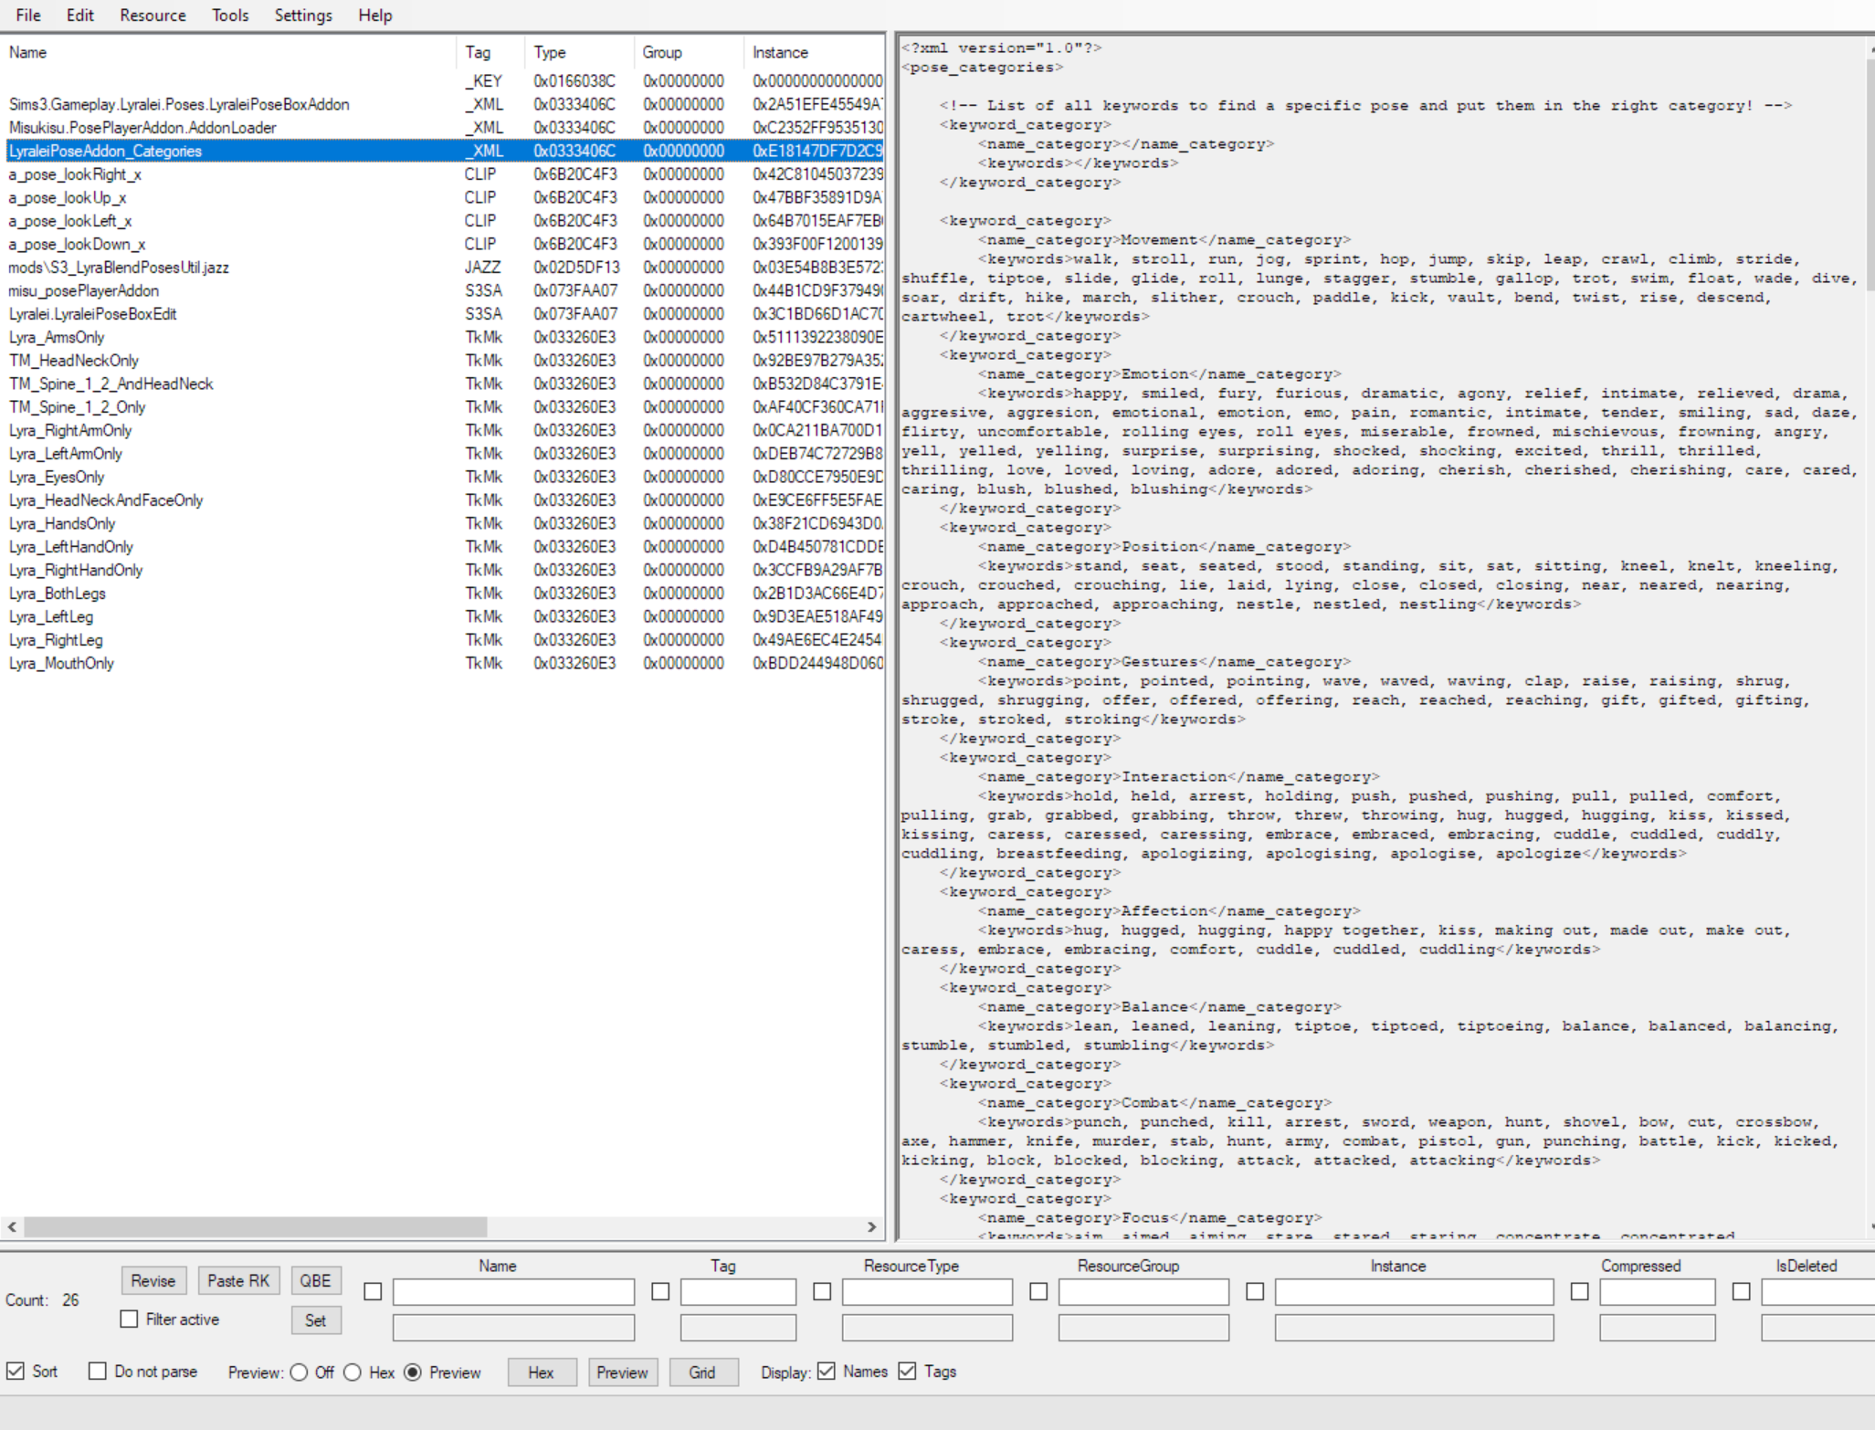This screenshot has width=1875, height=1430.
Task: Select the a_pose_lookRight_x CLIP row
Action: click(444, 174)
